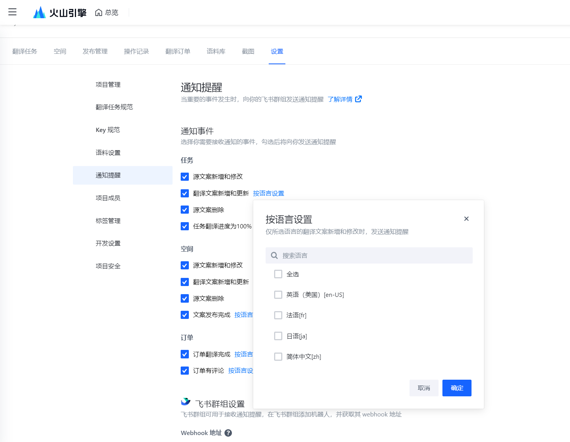The height and width of the screenshot is (442, 570).
Task: Enable the 英语（美国）[en-US] checkbox
Action: point(278,295)
